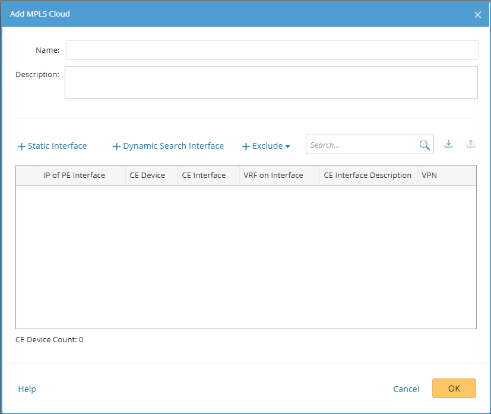Focus the Description text area
This screenshot has width=491, height=414.
click(x=271, y=82)
